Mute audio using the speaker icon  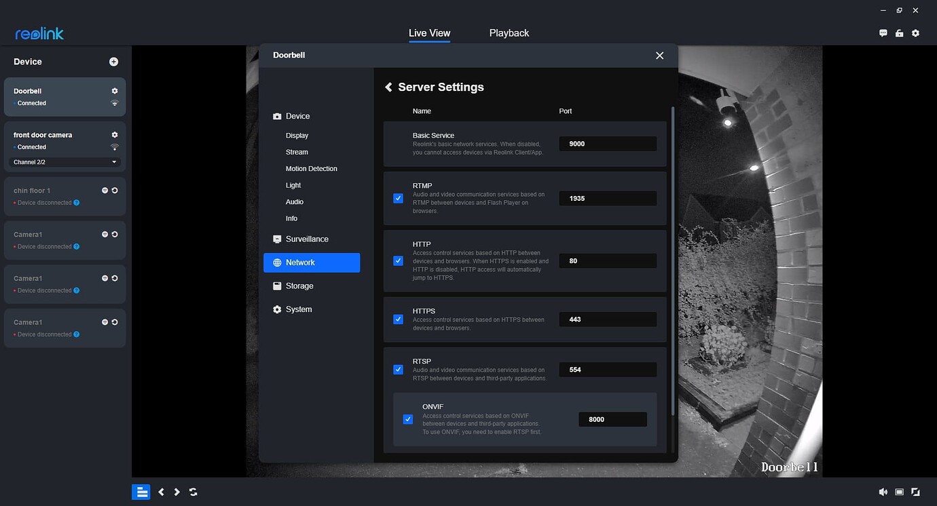(x=883, y=492)
